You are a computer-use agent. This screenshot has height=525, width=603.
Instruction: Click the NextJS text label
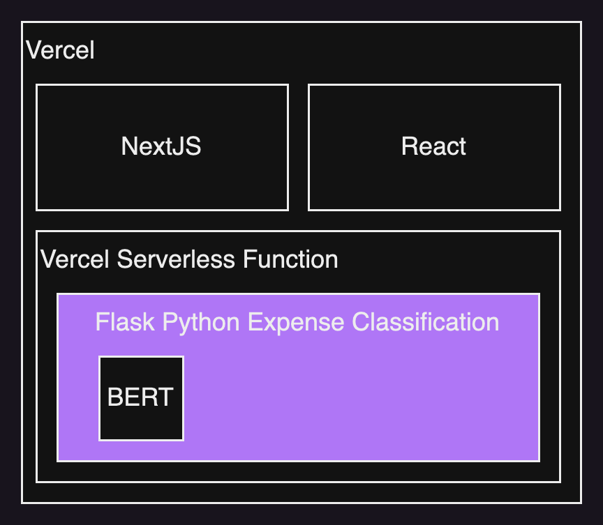(x=161, y=146)
